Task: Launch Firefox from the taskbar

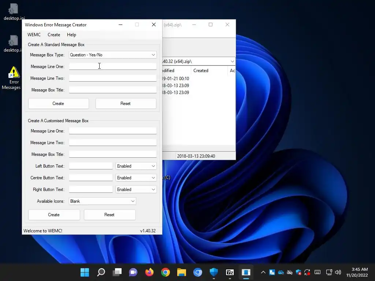Action: 149,272
